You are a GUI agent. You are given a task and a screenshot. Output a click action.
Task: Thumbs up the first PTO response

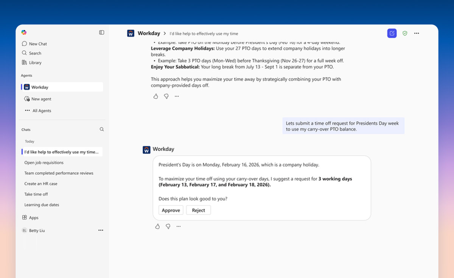coord(155,96)
